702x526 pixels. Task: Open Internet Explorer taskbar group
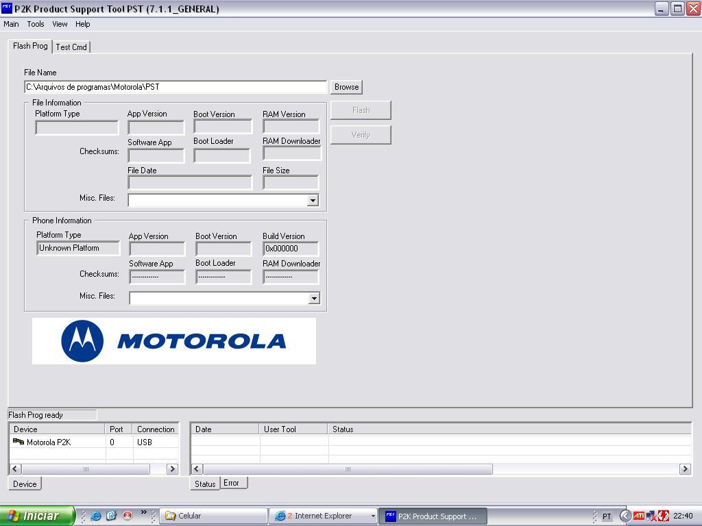tap(324, 516)
